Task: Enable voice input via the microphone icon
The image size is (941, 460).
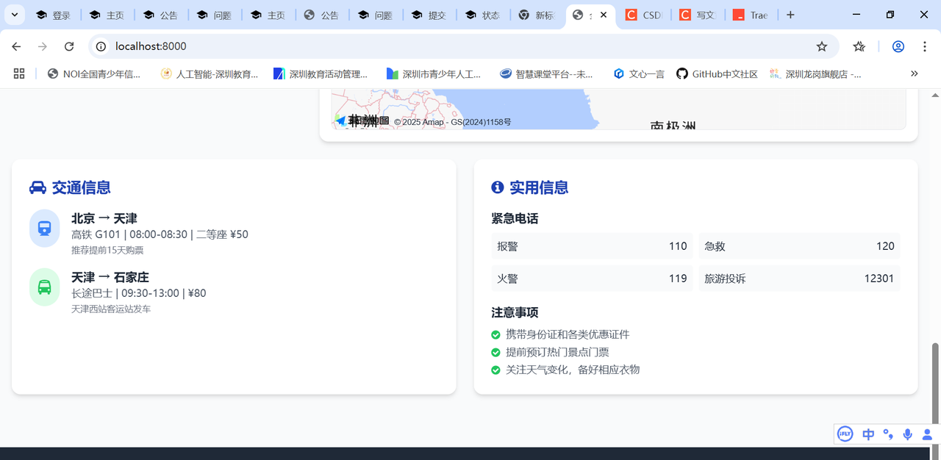Action: pyautogui.click(x=907, y=434)
